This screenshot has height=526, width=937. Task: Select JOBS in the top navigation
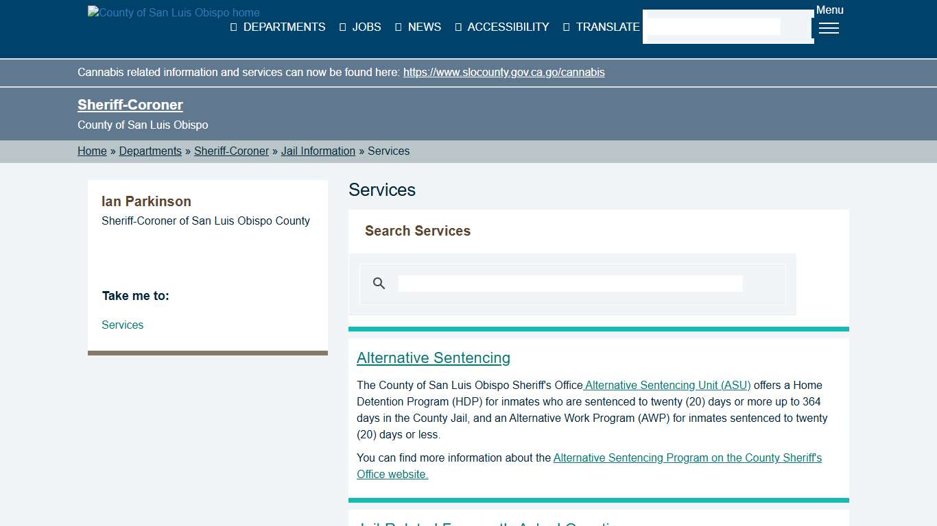366,27
